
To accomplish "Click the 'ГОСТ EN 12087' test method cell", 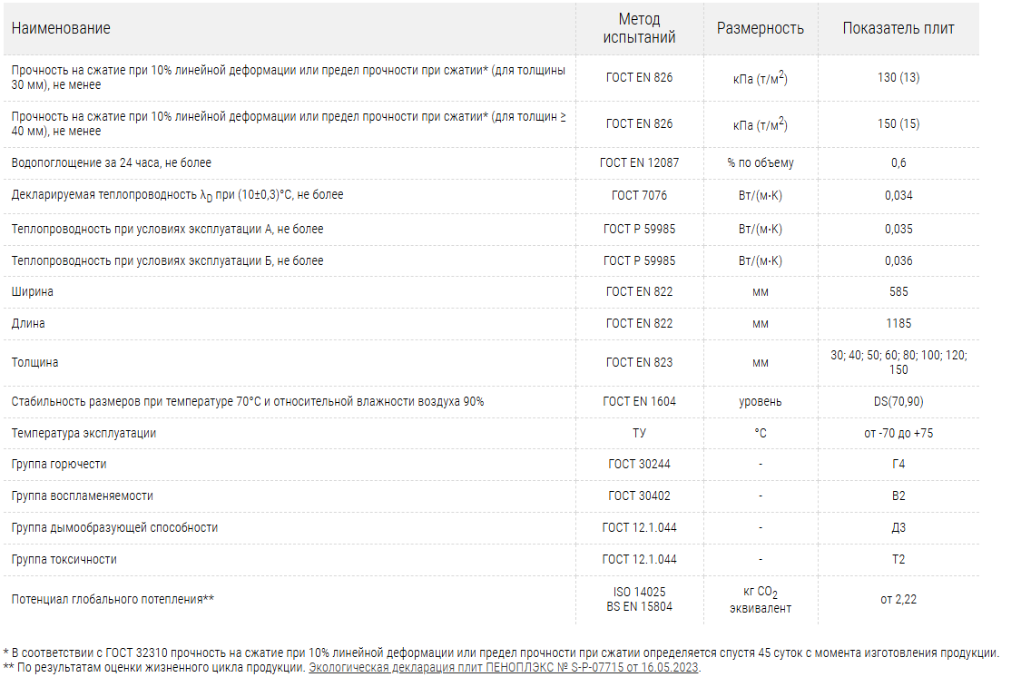I will (x=639, y=163).
